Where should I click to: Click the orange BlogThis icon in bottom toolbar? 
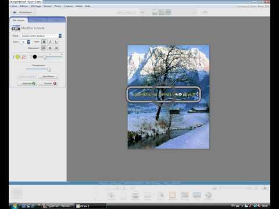(x=172, y=196)
